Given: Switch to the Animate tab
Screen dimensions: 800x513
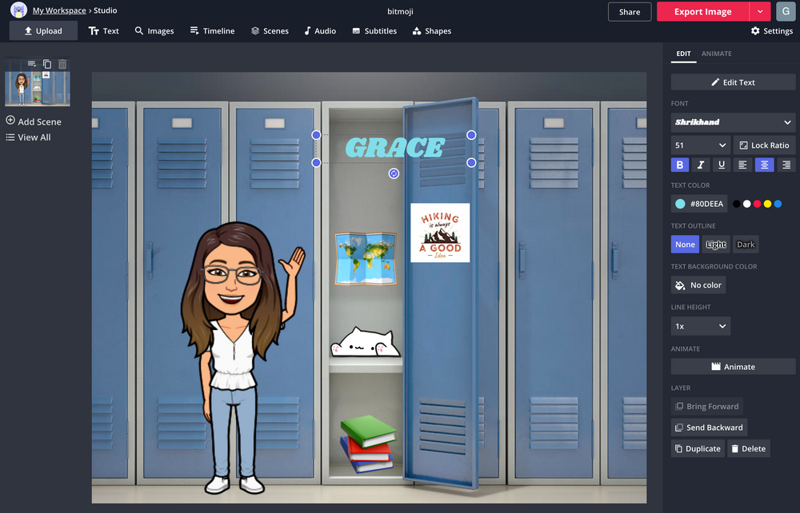Looking at the screenshot, I should (716, 54).
